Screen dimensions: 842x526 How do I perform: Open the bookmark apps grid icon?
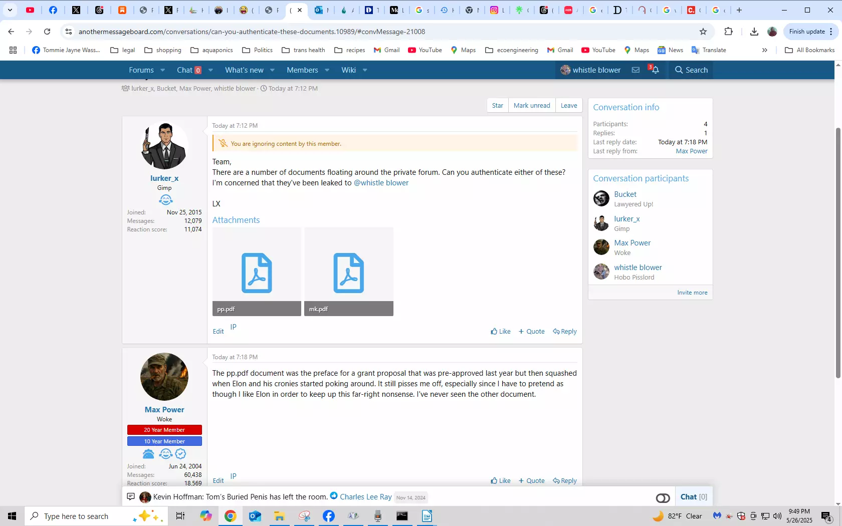13,50
